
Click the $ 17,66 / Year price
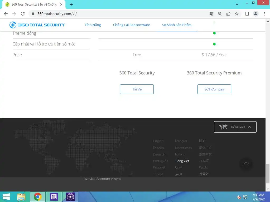(214, 55)
